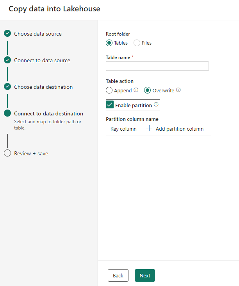
Task: Click Add partition column
Action: tap(175, 129)
